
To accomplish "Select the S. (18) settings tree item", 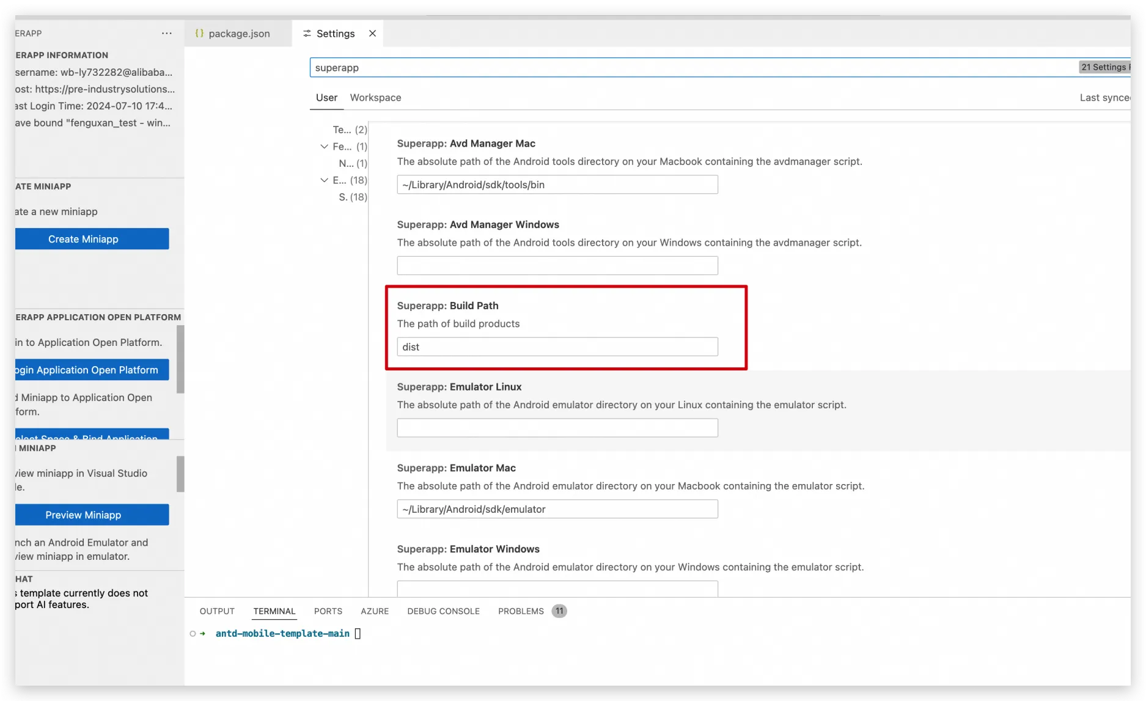I will click(x=353, y=197).
